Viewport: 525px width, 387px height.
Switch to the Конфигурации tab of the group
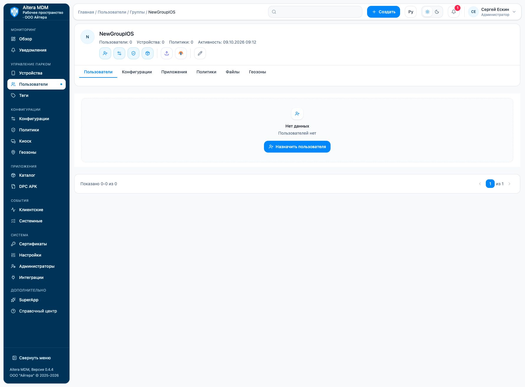[137, 72]
